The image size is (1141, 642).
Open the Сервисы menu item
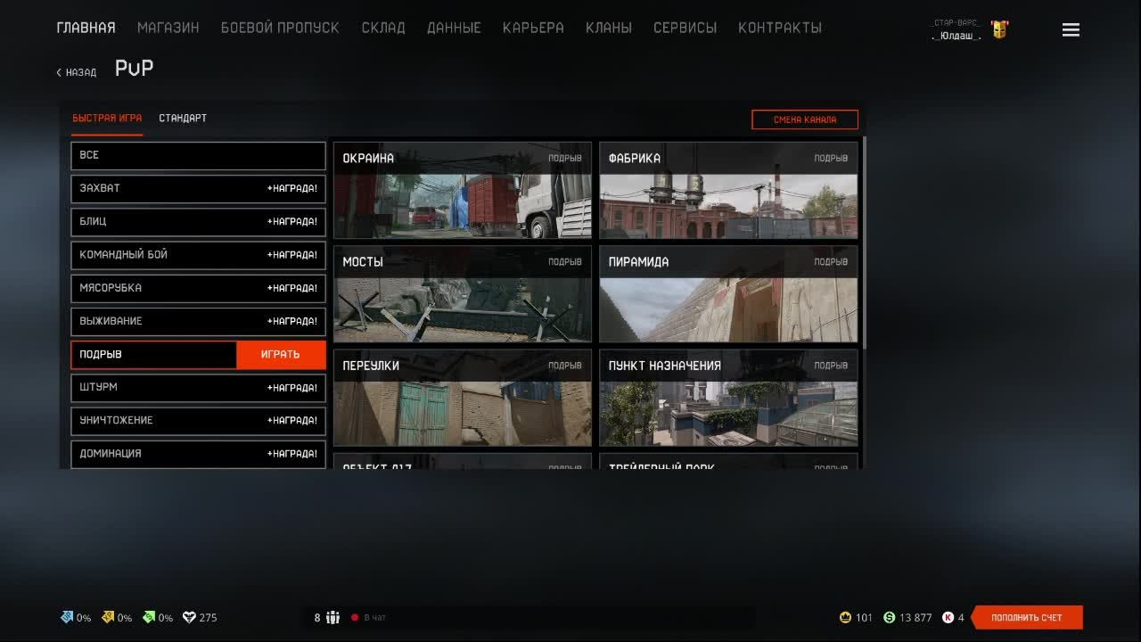tap(685, 28)
